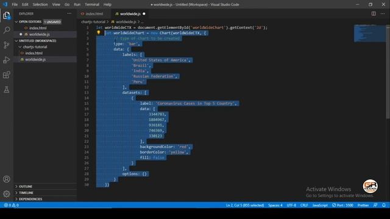Open the Go menu
The height and width of the screenshot is (219, 390).
click(67, 4)
